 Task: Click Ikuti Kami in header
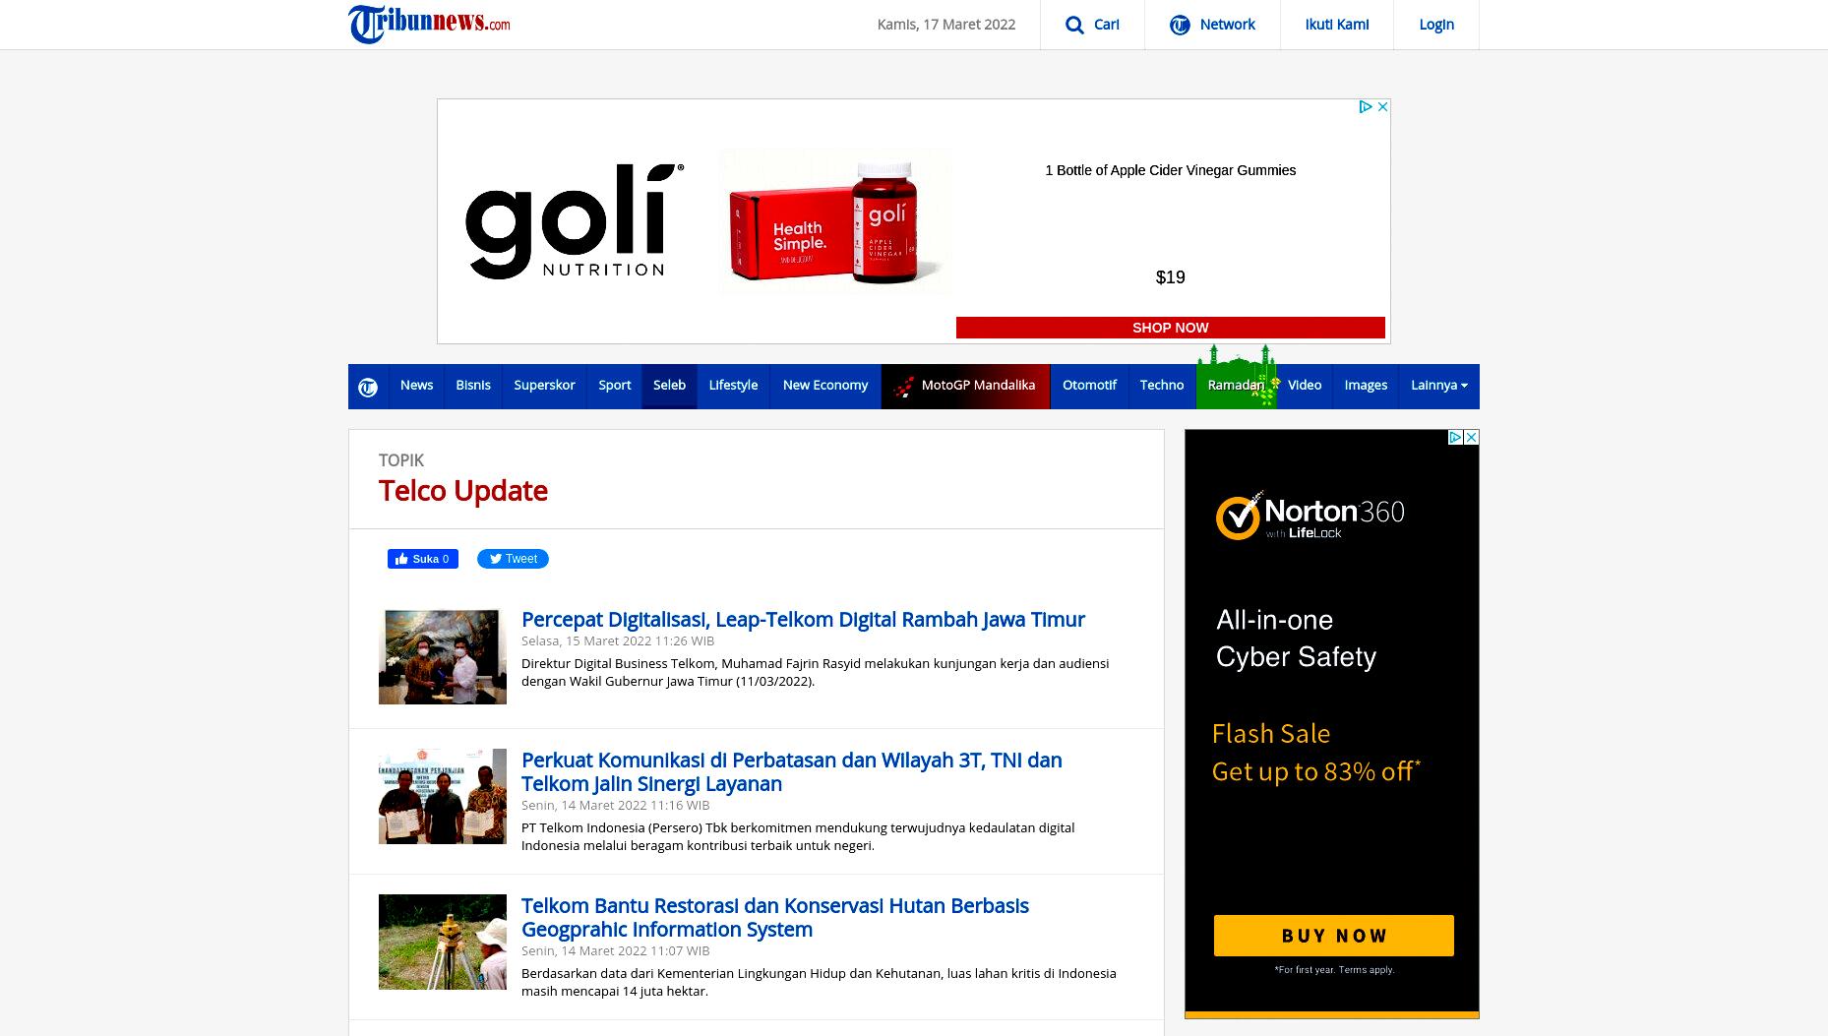1336,25
